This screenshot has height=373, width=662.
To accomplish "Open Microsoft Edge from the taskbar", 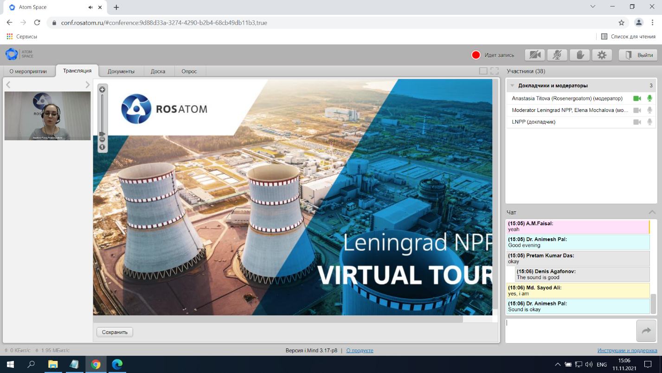I will pyautogui.click(x=117, y=365).
